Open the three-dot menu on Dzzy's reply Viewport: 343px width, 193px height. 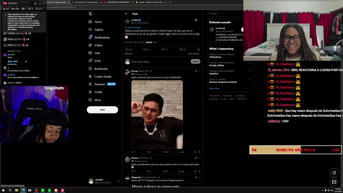(199, 71)
